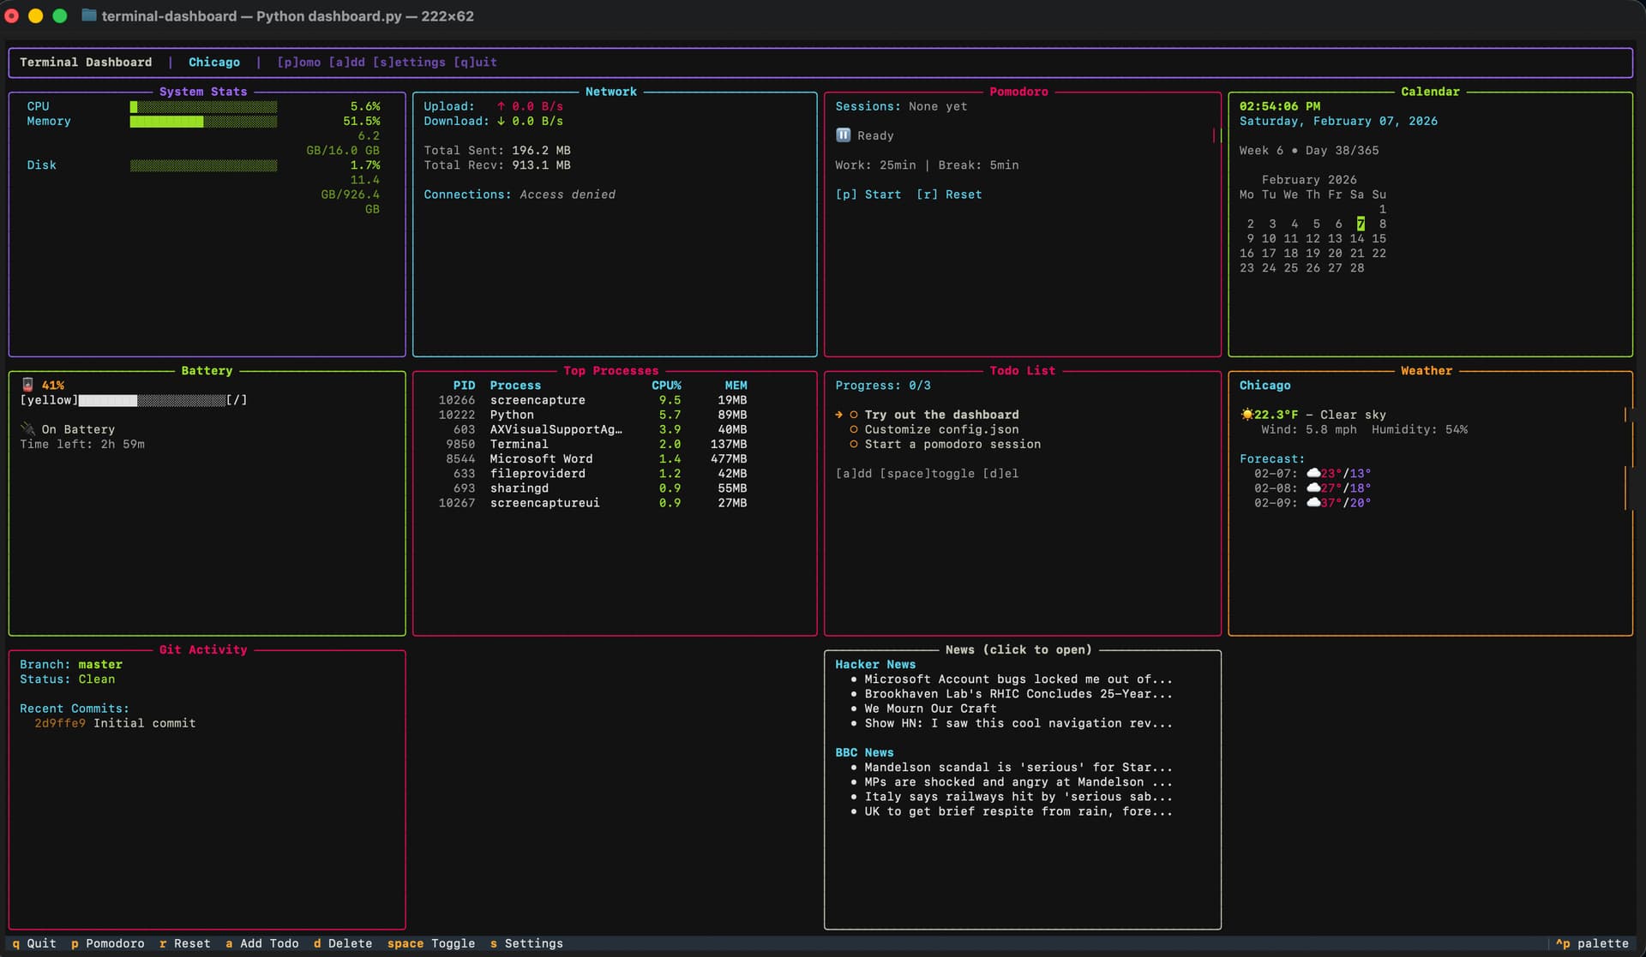Open the "Mandelson scandal is 'serious'" headline
The image size is (1646, 957).
tap(1018, 767)
